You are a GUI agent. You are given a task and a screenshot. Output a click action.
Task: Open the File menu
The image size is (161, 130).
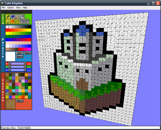tap(3, 8)
